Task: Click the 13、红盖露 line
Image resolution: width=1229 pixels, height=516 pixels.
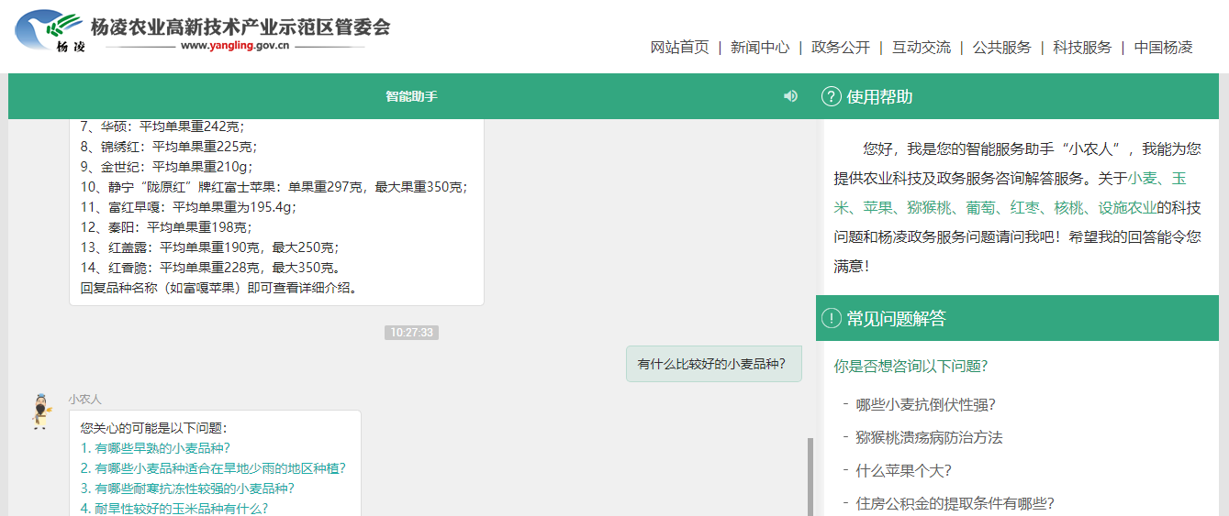Action: [x=210, y=247]
